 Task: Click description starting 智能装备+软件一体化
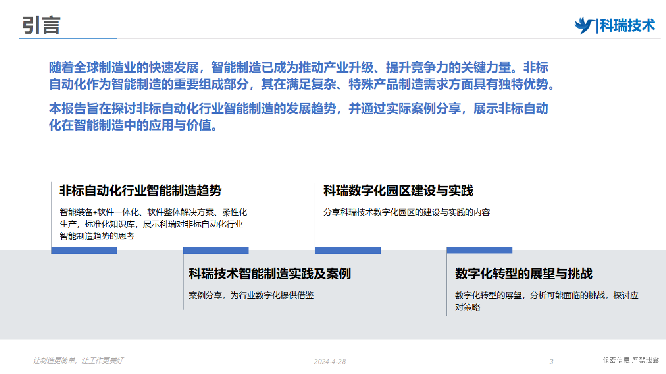tap(153, 224)
